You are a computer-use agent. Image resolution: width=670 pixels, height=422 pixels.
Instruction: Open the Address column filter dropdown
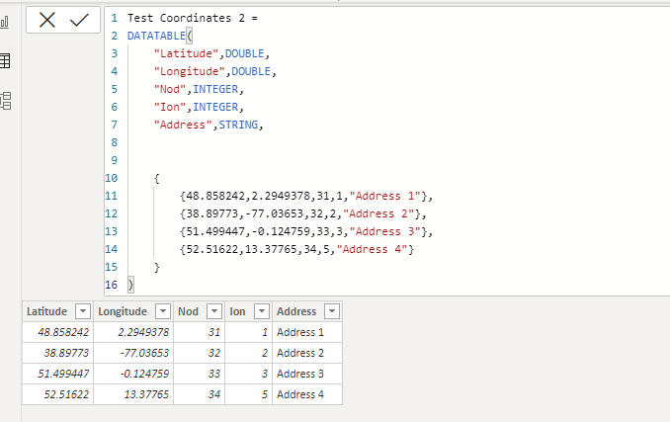pos(332,311)
